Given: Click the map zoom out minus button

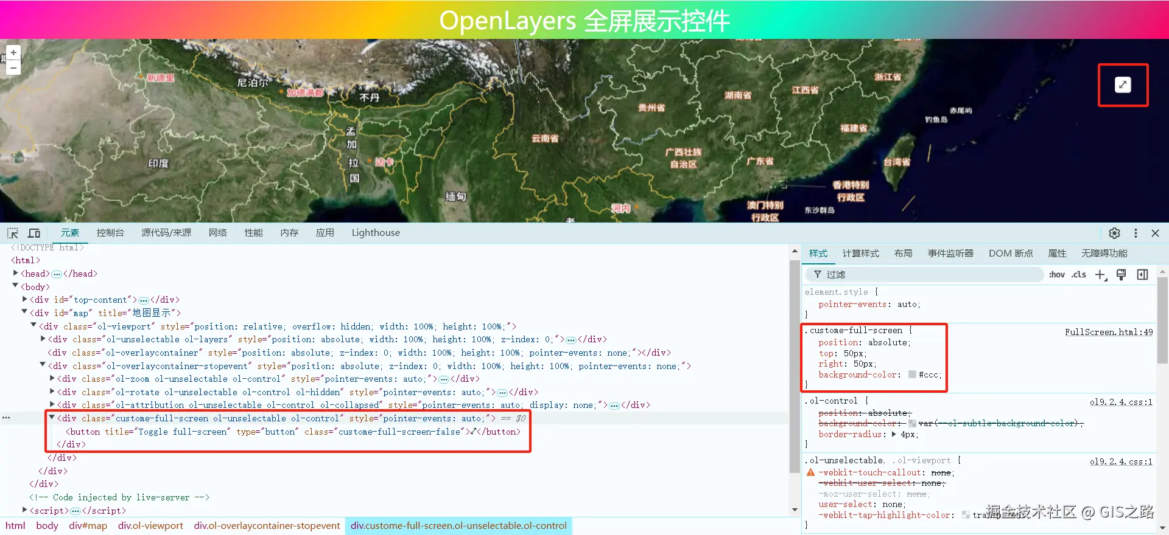Looking at the screenshot, I should [13, 67].
